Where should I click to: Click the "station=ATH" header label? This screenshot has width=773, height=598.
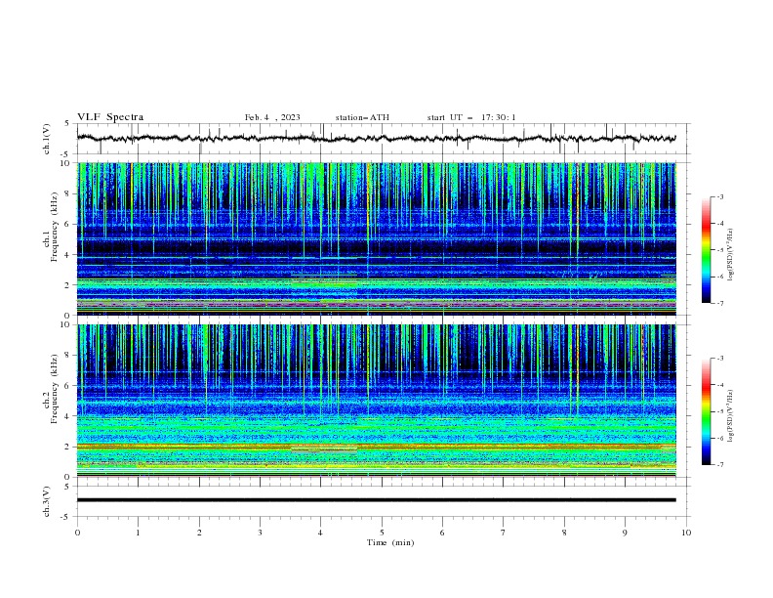(x=362, y=117)
